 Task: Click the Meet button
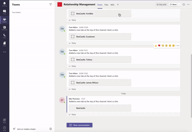pos(173,4)
